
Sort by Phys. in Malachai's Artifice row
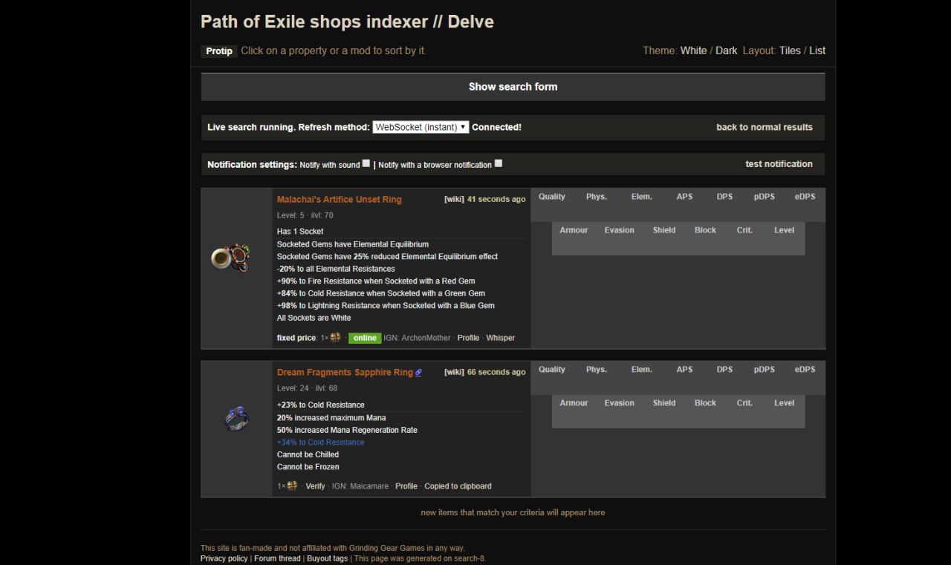pyautogui.click(x=597, y=197)
